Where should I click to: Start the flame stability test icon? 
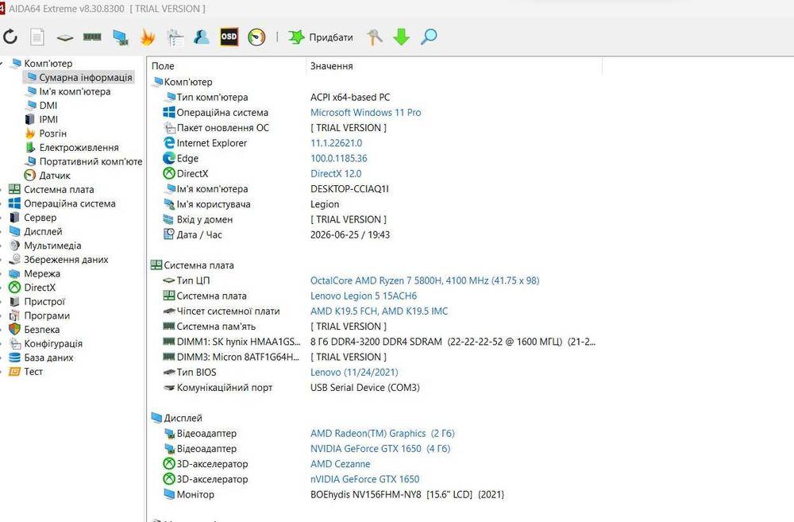pos(148,37)
